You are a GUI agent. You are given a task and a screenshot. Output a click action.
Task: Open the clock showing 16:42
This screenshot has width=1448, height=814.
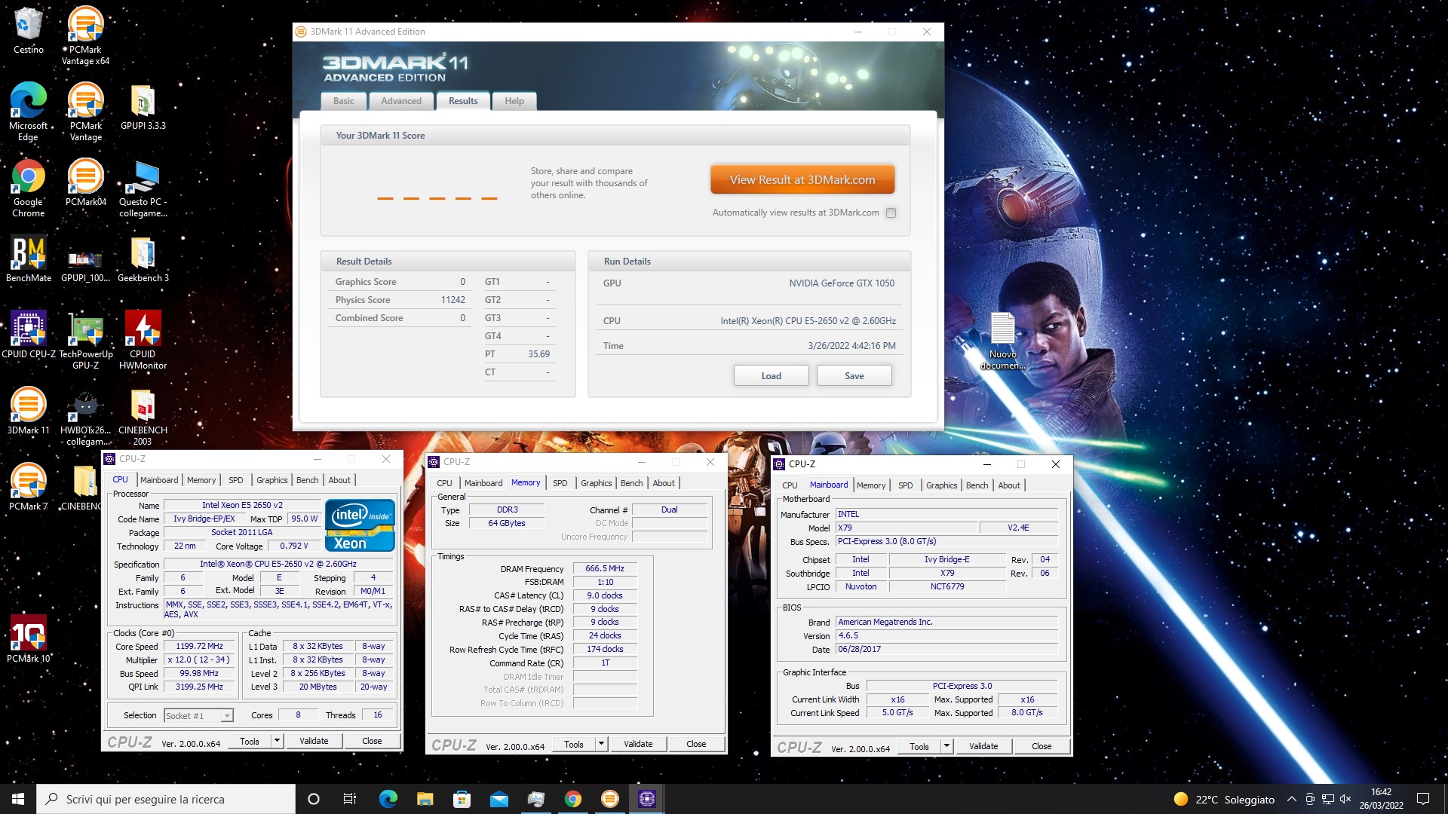[1381, 799]
